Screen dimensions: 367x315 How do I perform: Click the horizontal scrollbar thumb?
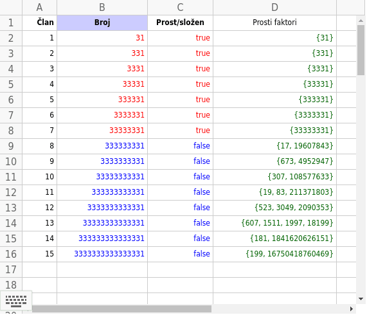point(121,309)
